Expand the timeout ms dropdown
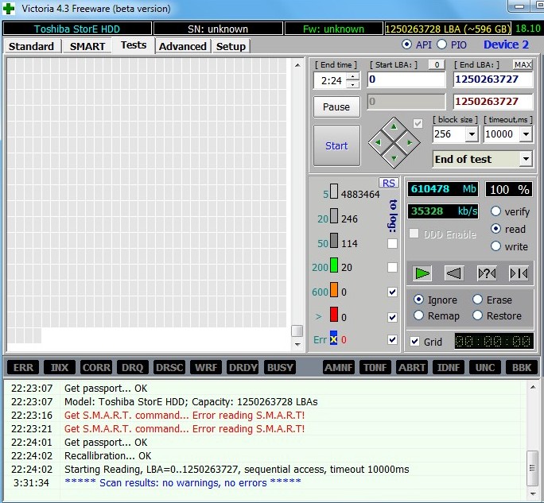544x503 pixels. [x=525, y=134]
